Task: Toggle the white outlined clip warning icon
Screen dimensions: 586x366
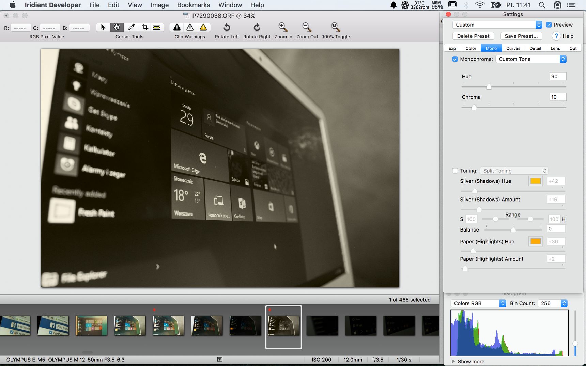Action: pos(190,27)
